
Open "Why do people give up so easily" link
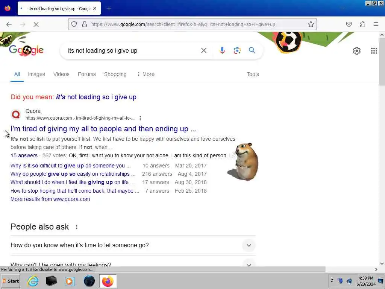point(73,174)
